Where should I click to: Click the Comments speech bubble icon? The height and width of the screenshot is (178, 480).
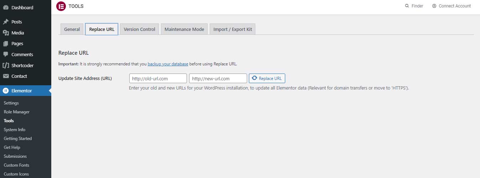[6, 54]
